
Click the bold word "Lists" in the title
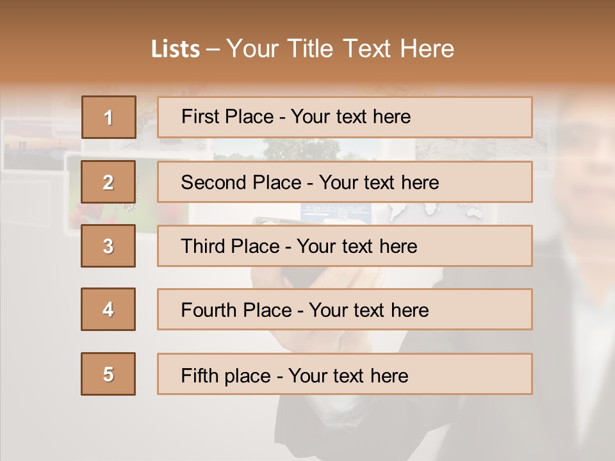[176, 49]
